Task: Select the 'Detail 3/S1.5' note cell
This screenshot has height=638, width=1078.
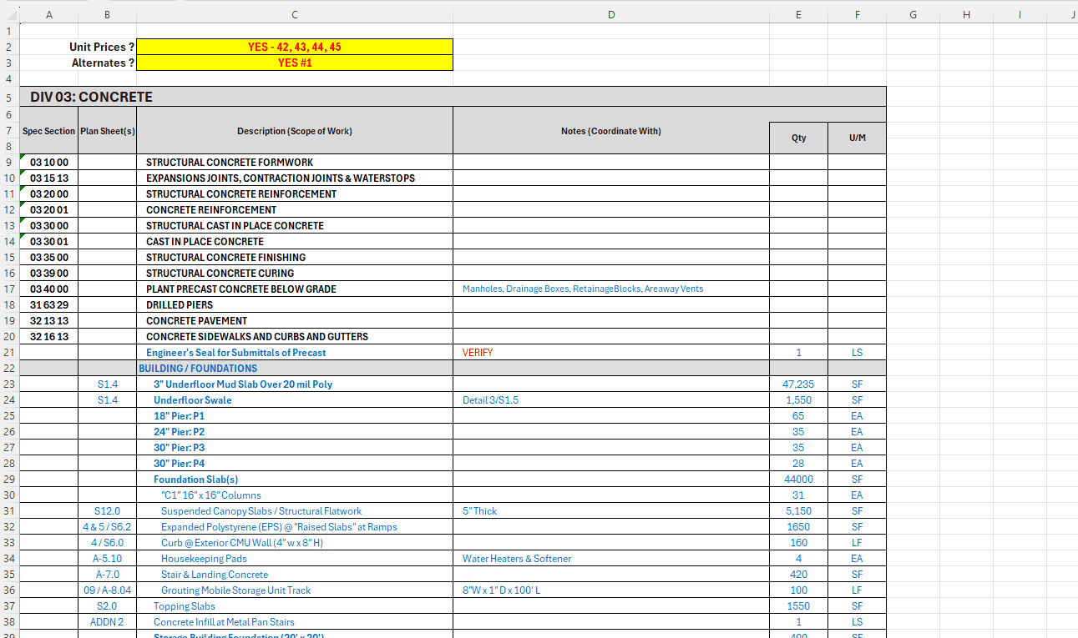Action: coord(611,399)
